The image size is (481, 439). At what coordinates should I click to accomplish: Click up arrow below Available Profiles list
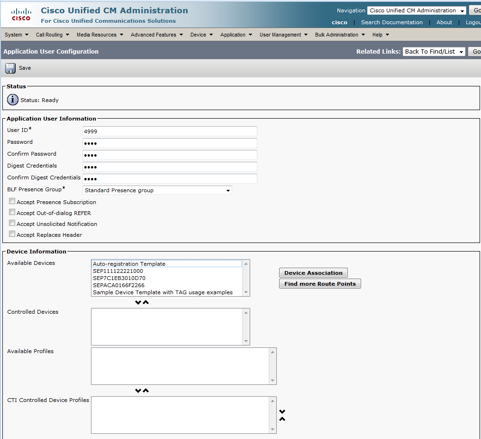tap(146, 391)
